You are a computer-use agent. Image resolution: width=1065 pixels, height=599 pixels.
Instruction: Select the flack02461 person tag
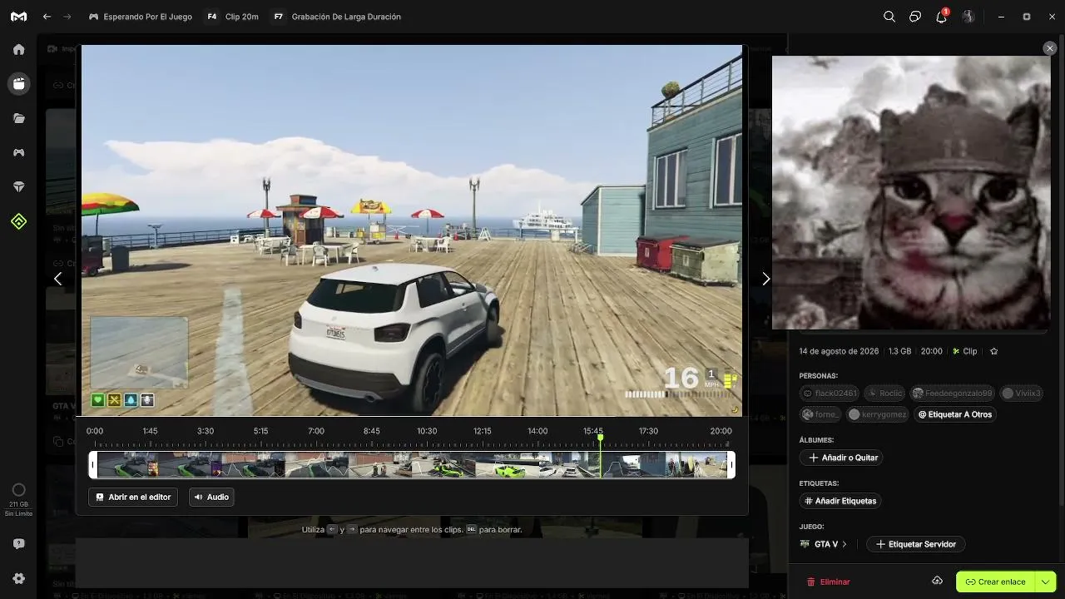click(830, 394)
